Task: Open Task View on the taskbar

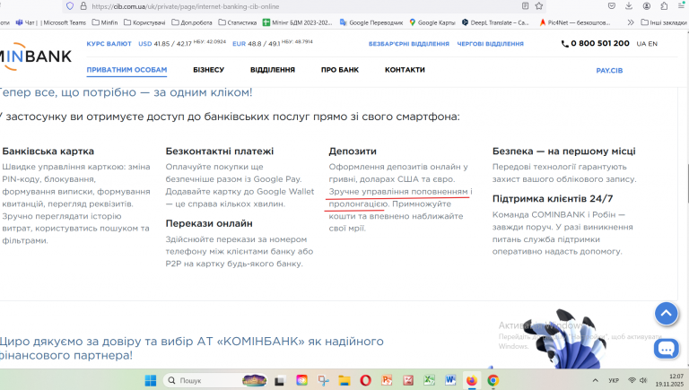Action: point(279,380)
